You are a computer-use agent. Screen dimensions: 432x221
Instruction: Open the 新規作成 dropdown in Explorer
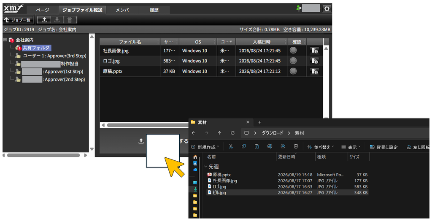(205, 147)
